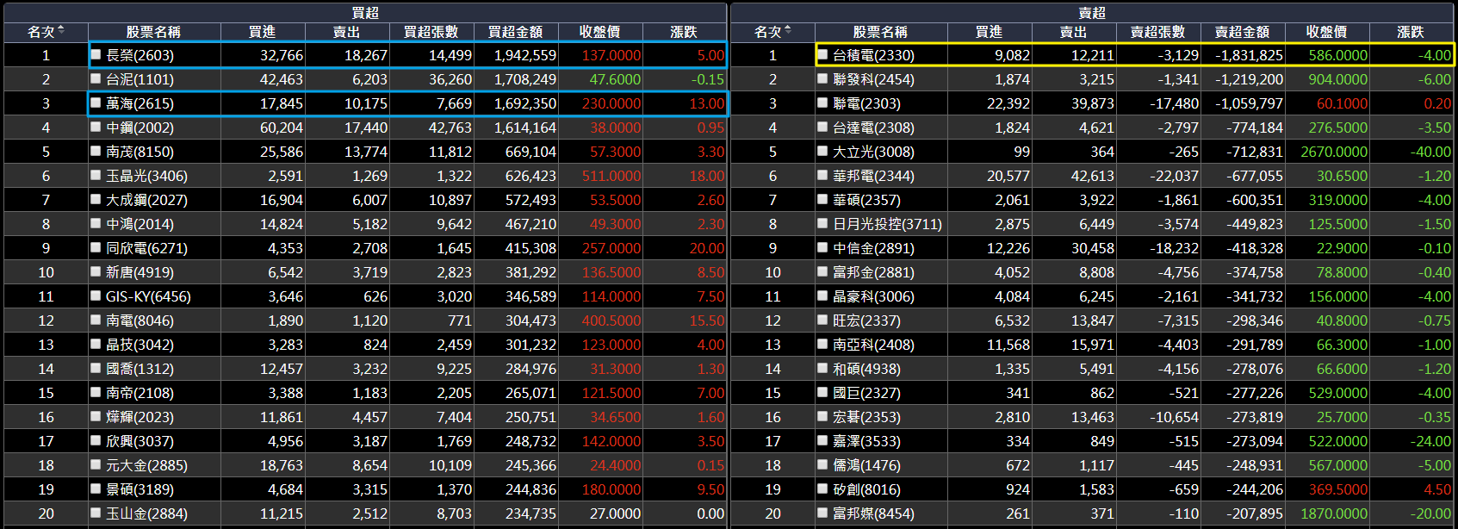Open stock 旺宏(2337)

866,321
